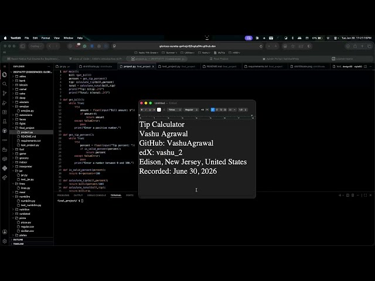Reload the page in browser address bar

tap(261, 46)
